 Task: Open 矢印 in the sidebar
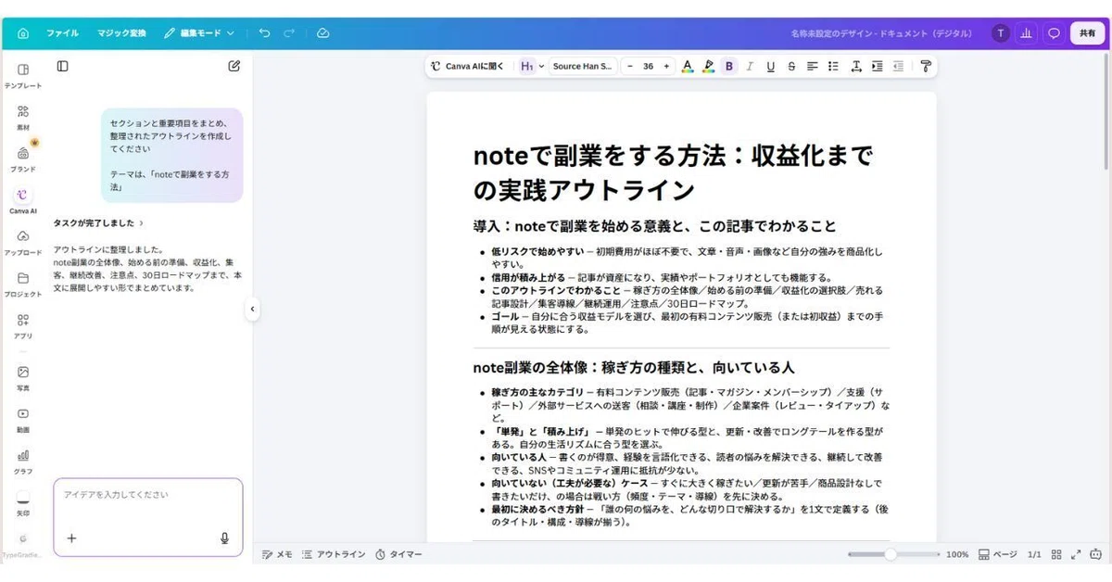click(23, 503)
